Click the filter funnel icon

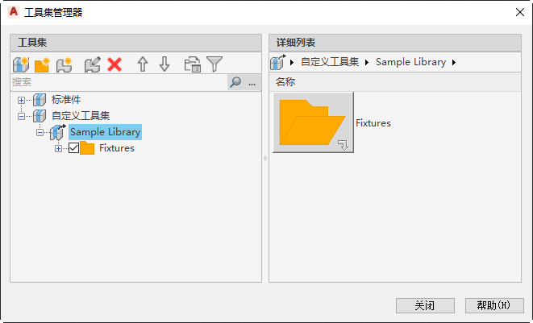point(214,64)
